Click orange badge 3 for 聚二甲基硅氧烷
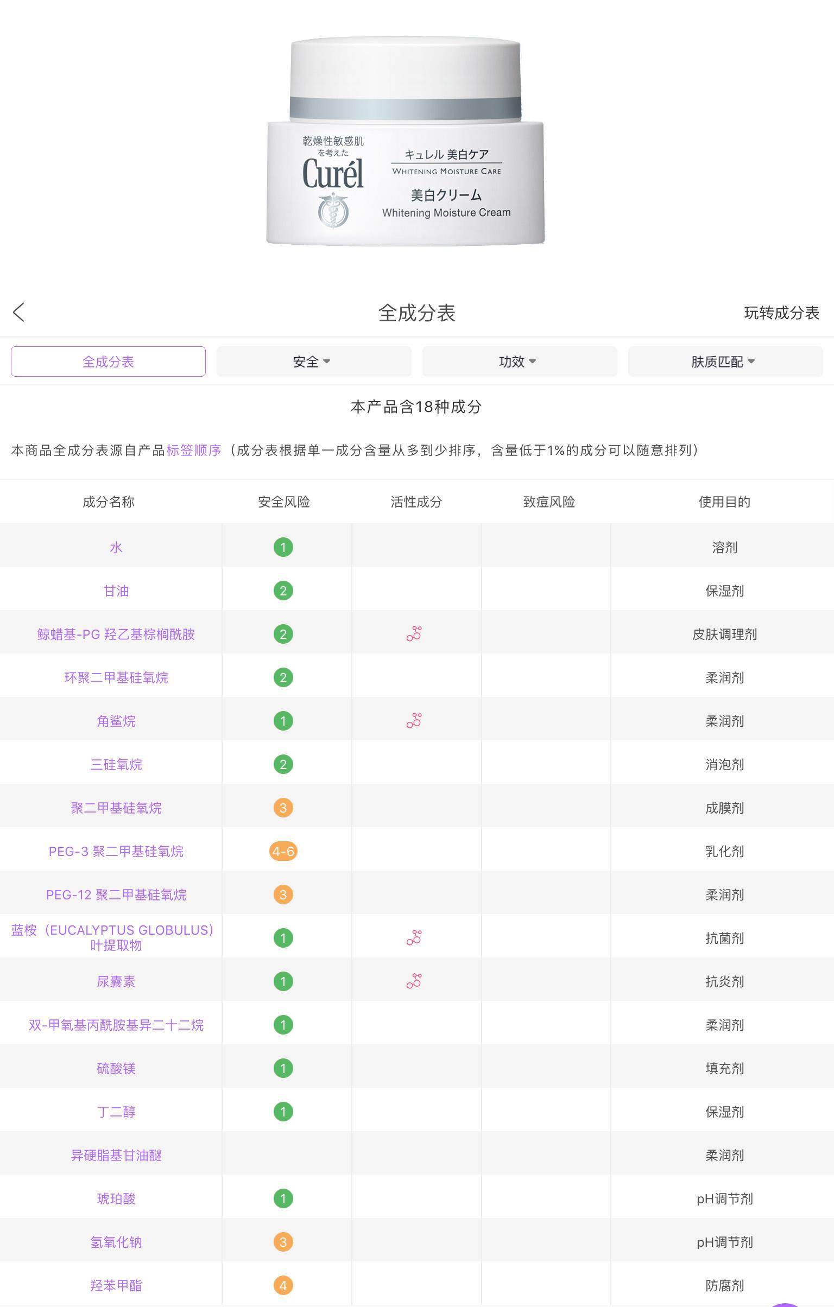 (283, 808)
